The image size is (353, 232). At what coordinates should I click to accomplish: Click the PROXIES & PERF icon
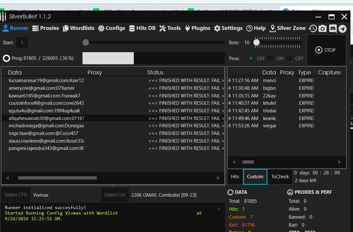pyautogui.click(x=290, y=192)
